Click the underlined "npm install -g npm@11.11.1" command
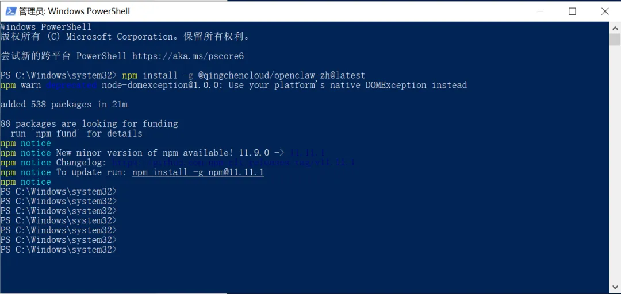Screen dimensions: 621x294 (198, 172)
